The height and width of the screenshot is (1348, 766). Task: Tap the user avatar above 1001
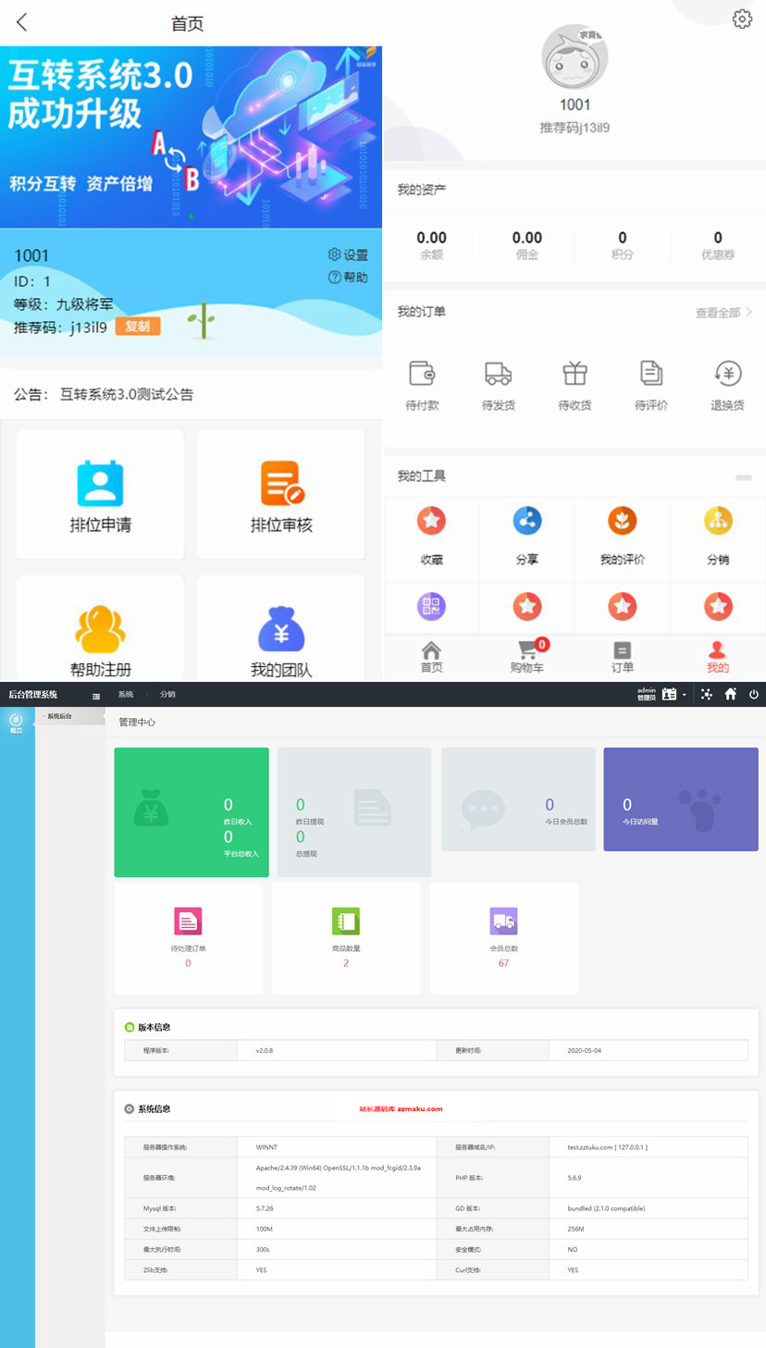click(x=574, y=57)
